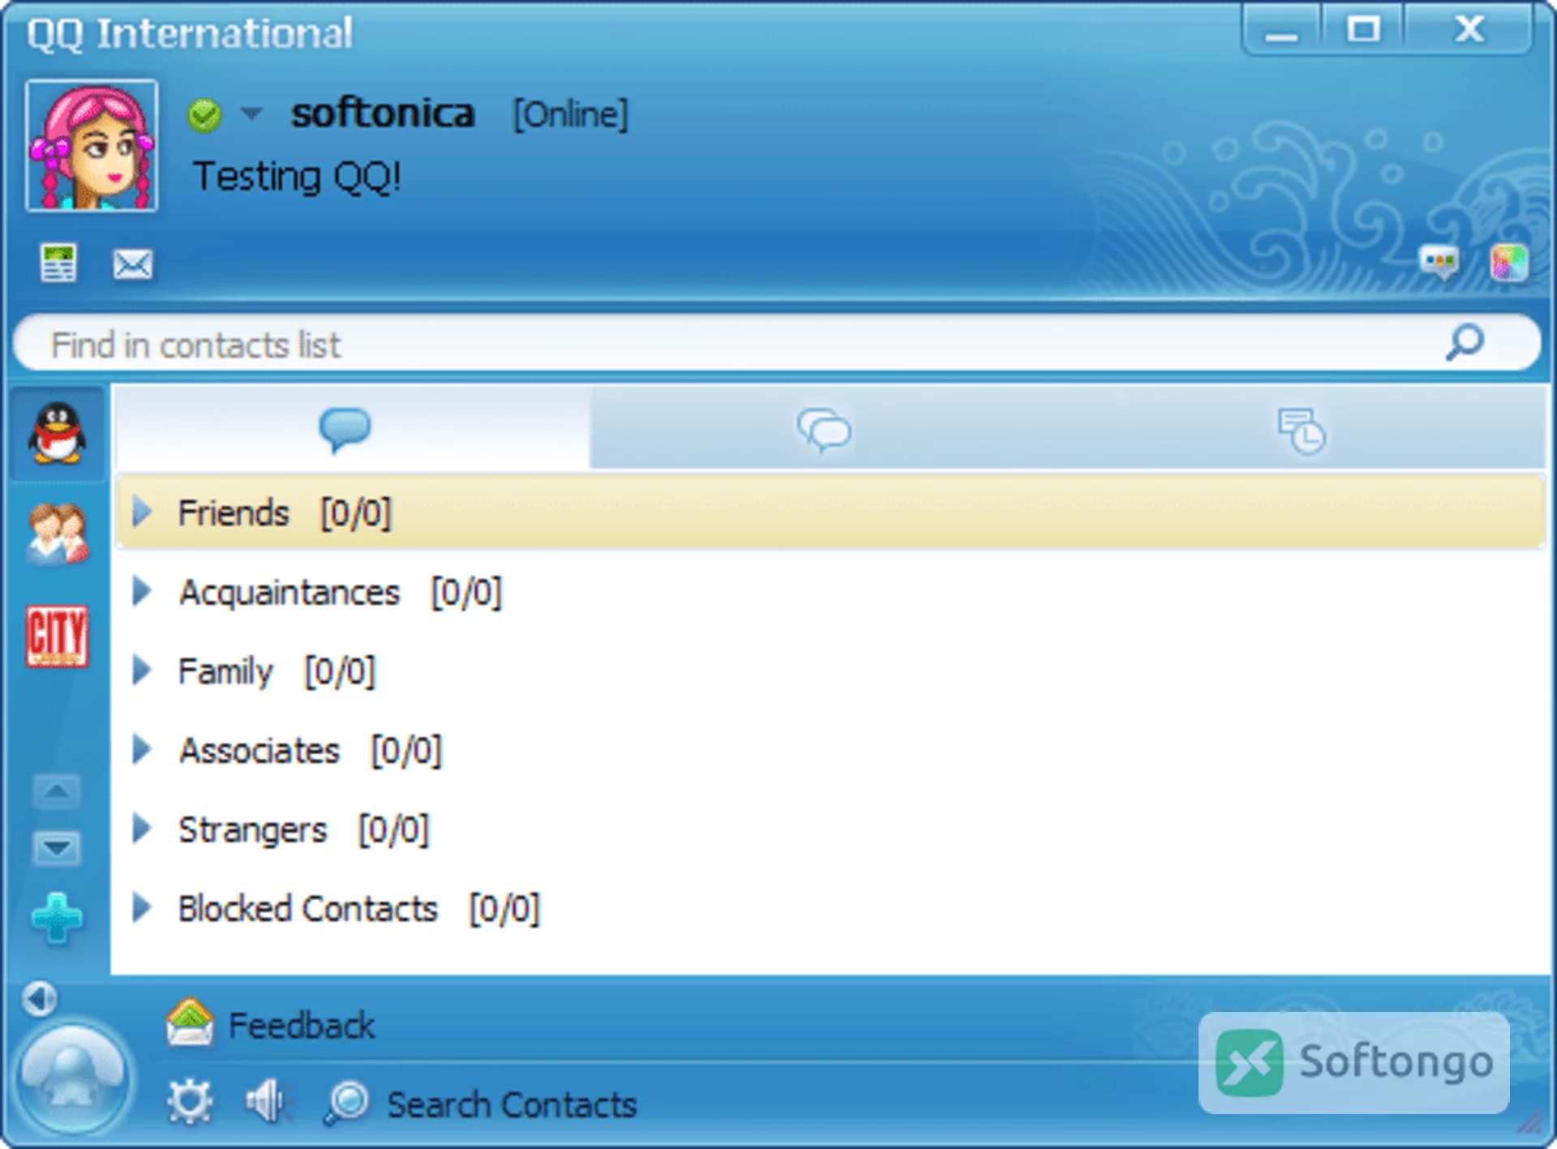This screenshot has width=1557, height=1149.
Task: Toggle the sound speaker icon
Action: (268, 1101)
